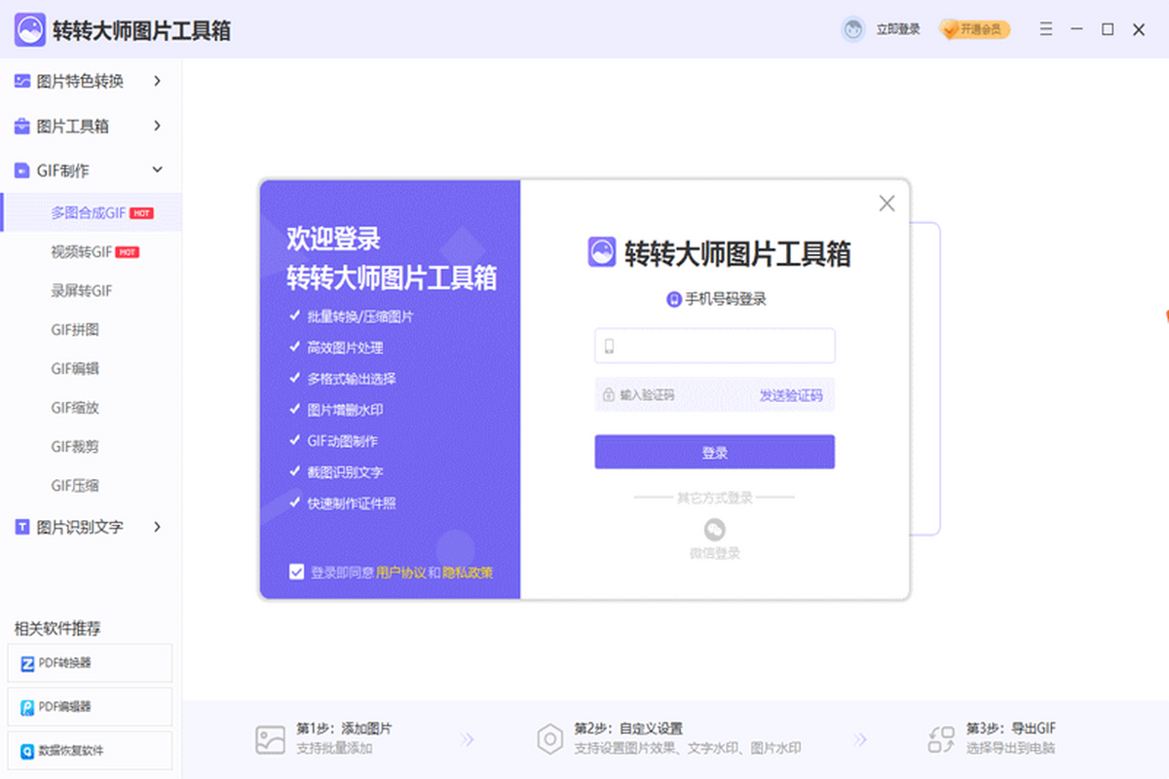This screenshot has width=1169, height=779.
Task: Close the login dialog with X
Action: 886,204
